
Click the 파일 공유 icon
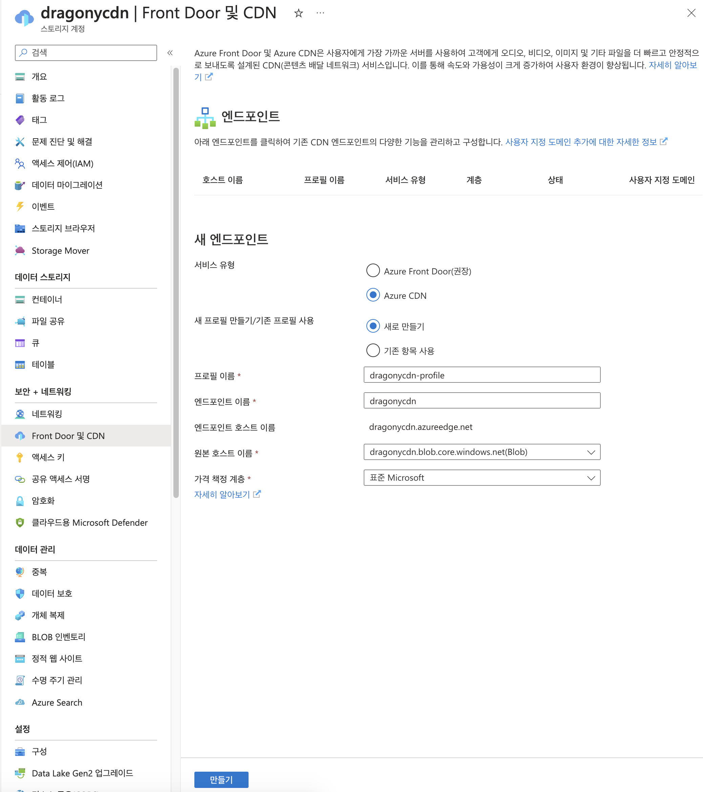click(x=20, y=321)
